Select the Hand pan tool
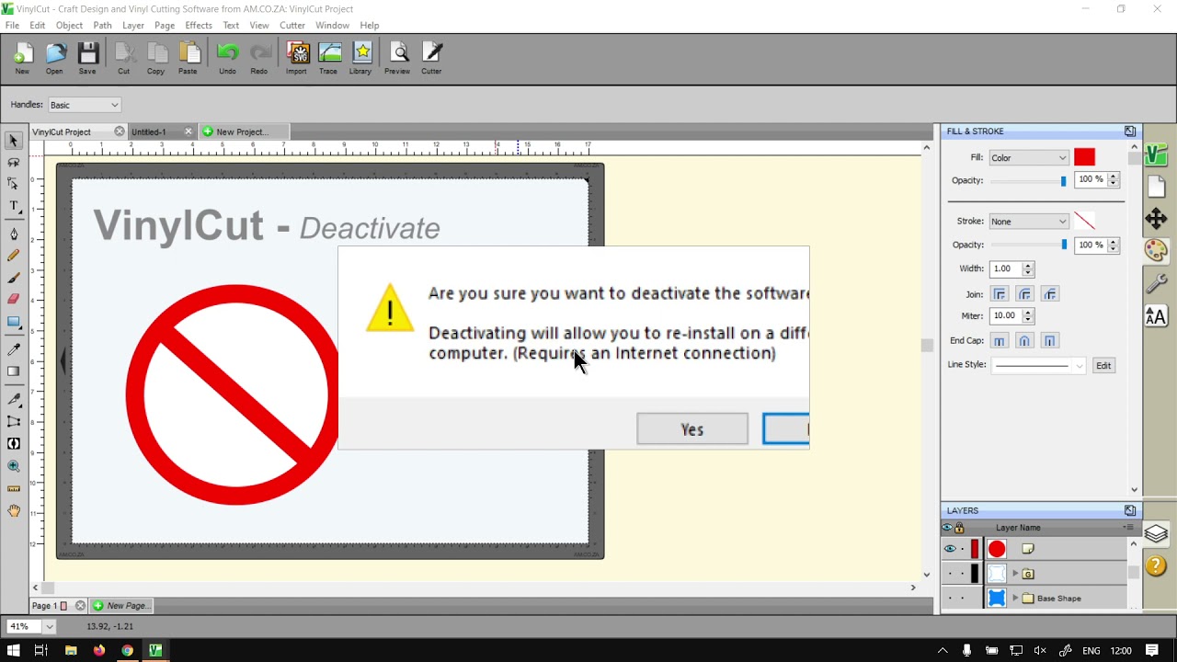This screenshot has height=662, width=1177. [x=14, y=510]
